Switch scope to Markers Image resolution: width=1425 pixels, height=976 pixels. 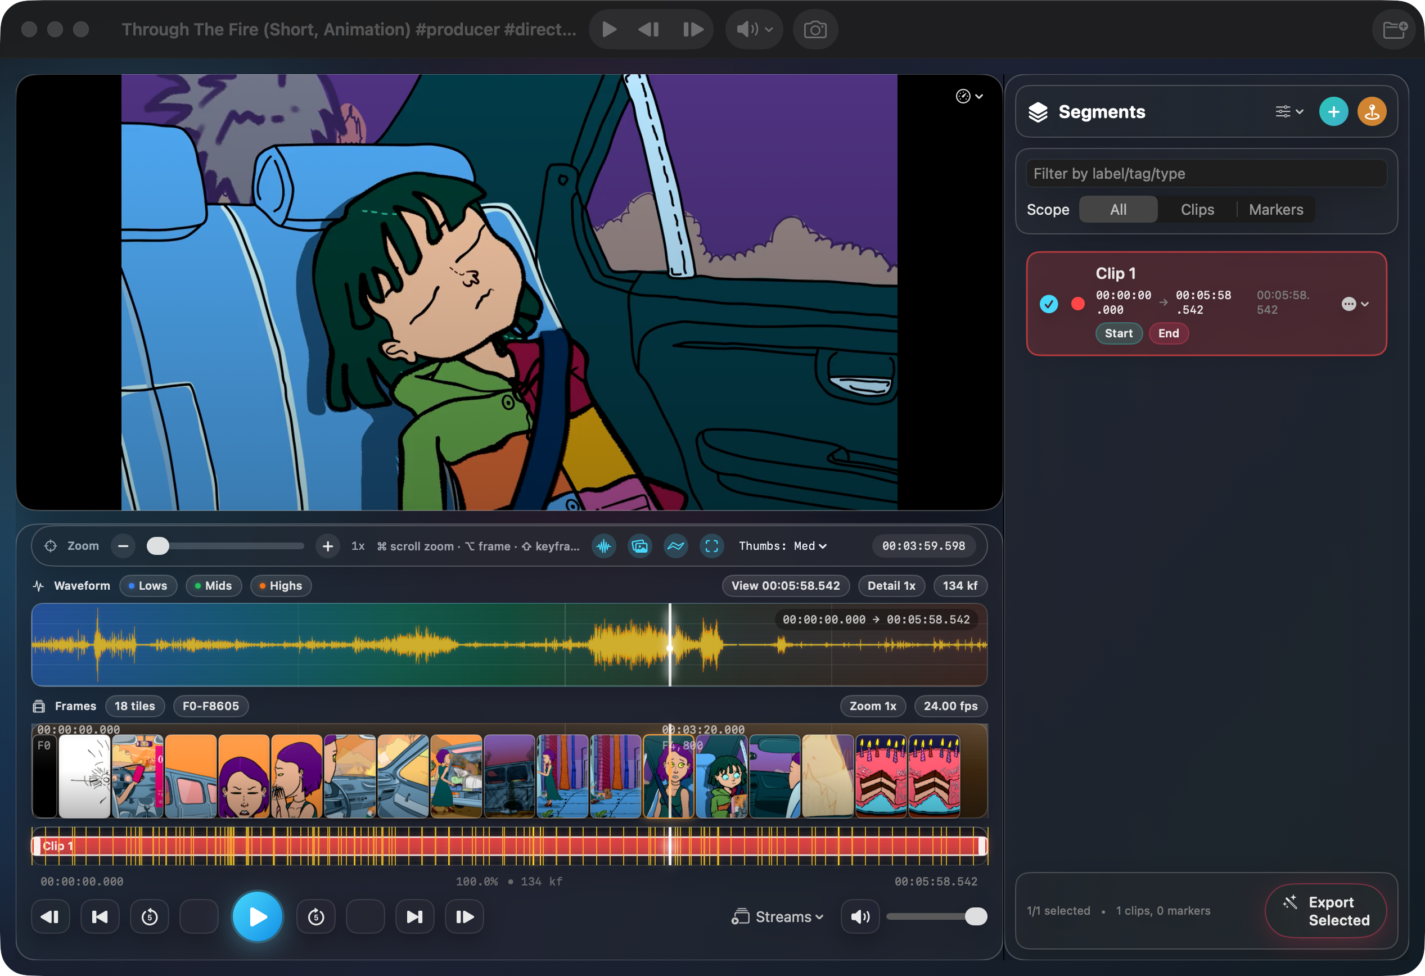(1276, 209)
